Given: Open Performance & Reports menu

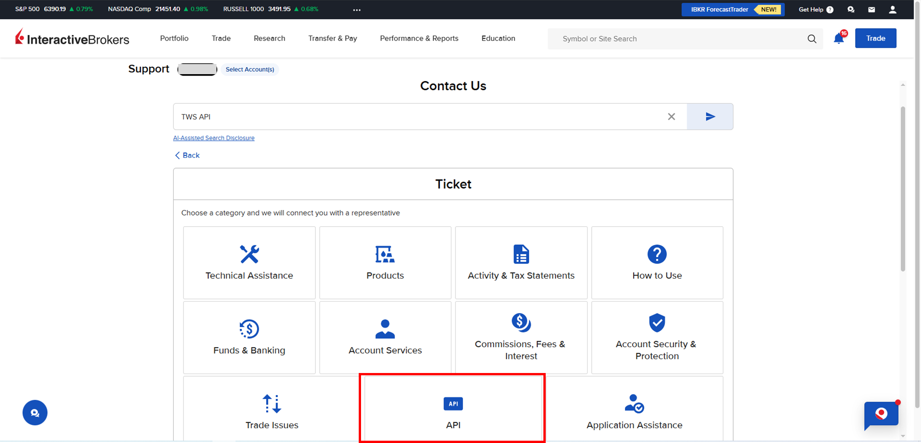Looking at the screenshot, I should click(419, 39).
